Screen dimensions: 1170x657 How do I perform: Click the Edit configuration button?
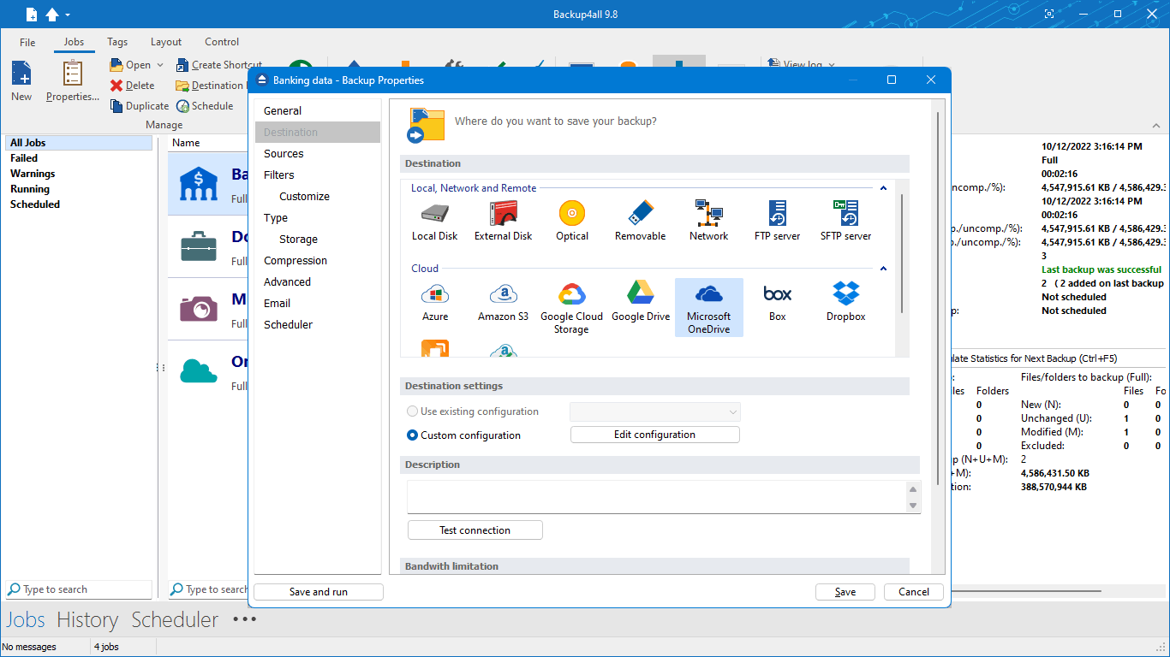point(654,435)
